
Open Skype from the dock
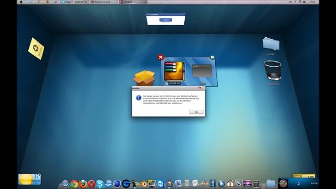(x=100, y=184)
